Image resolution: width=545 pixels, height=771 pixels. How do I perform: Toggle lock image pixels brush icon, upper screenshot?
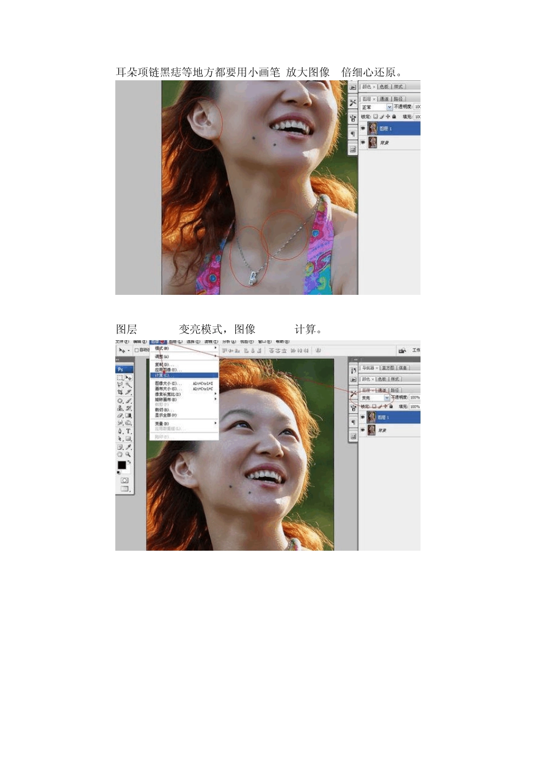click(x=382, y=116)
